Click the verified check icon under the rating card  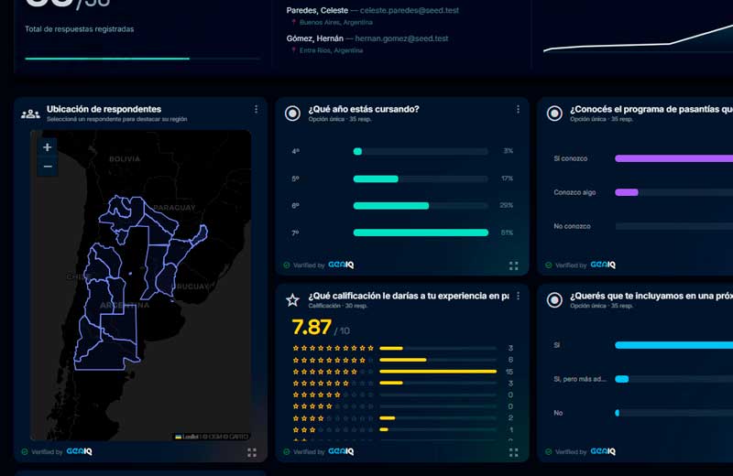point(287,451)
